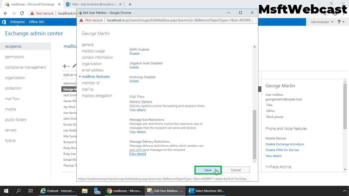Click the add new mailbox plus icon
This screenshot has width=349, height=196.
65,66
